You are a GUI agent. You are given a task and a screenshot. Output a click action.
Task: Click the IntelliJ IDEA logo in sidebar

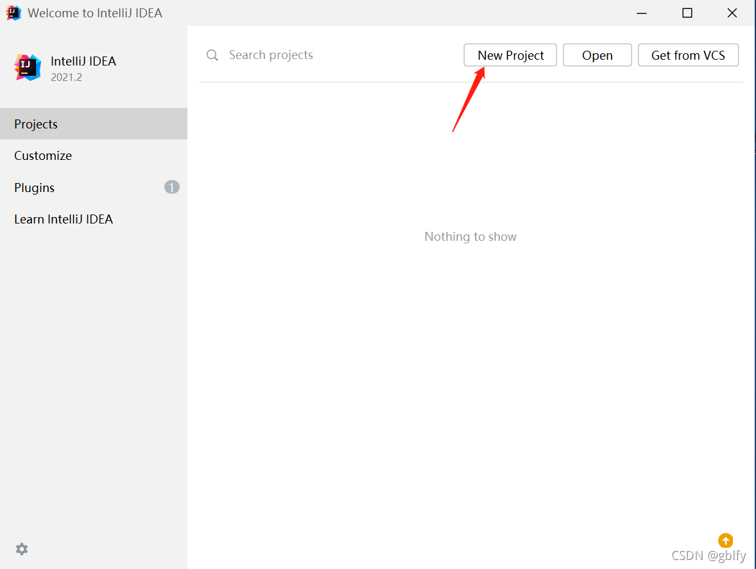tap(28, 67)
